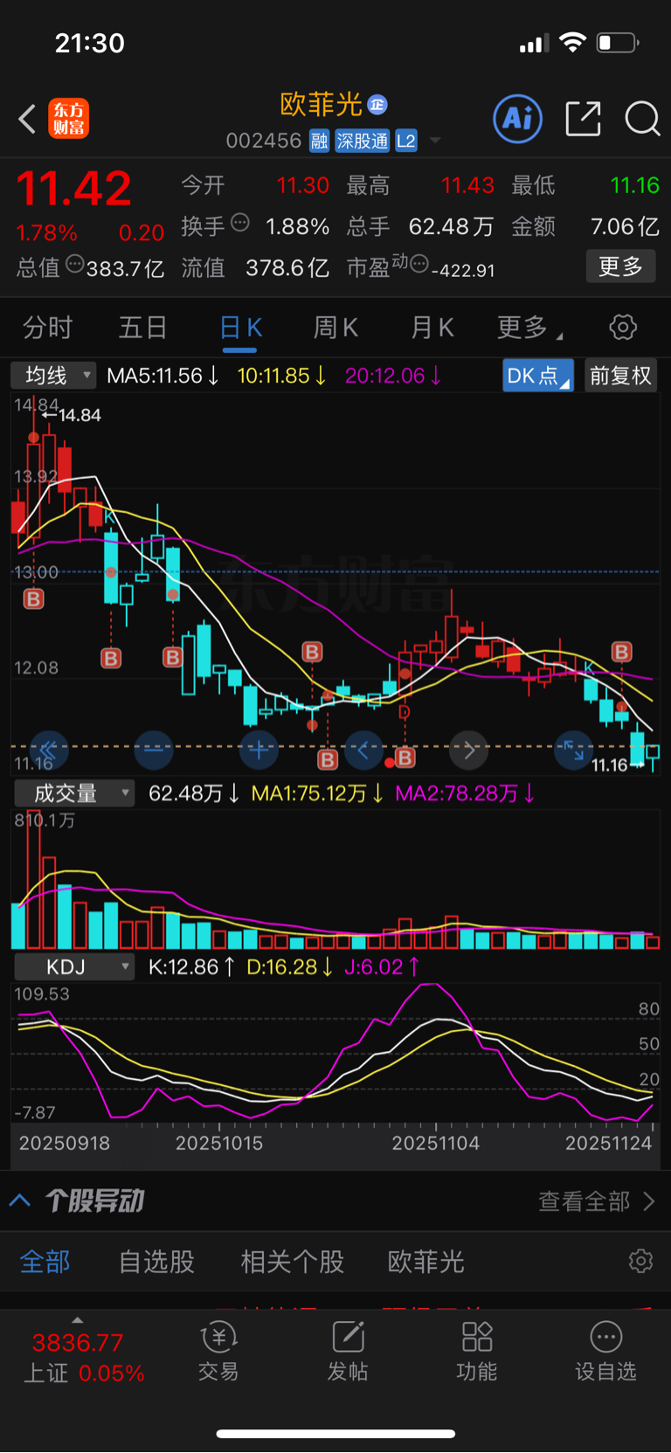Tap the 市盈 动 info icon
The image size is (671, 1453).
(x=419, y=263)
